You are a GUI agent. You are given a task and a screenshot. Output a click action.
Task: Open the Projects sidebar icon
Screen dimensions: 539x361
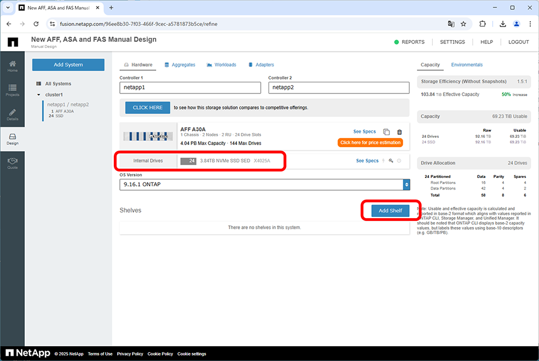point(12,90)
